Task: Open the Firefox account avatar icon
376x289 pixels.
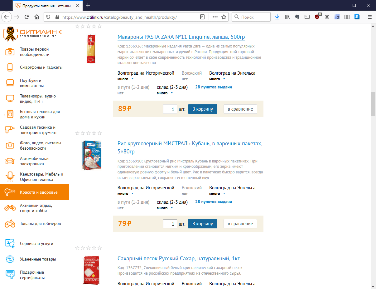Action: tap(327, 17)
